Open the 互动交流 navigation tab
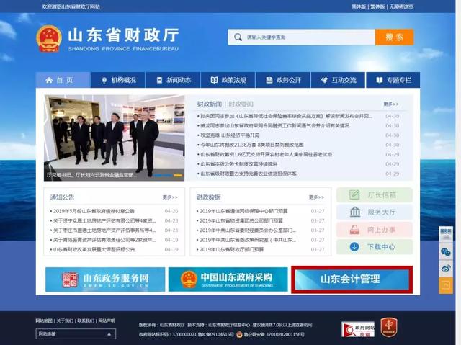The image size is (461, 345). coord(338,80)
